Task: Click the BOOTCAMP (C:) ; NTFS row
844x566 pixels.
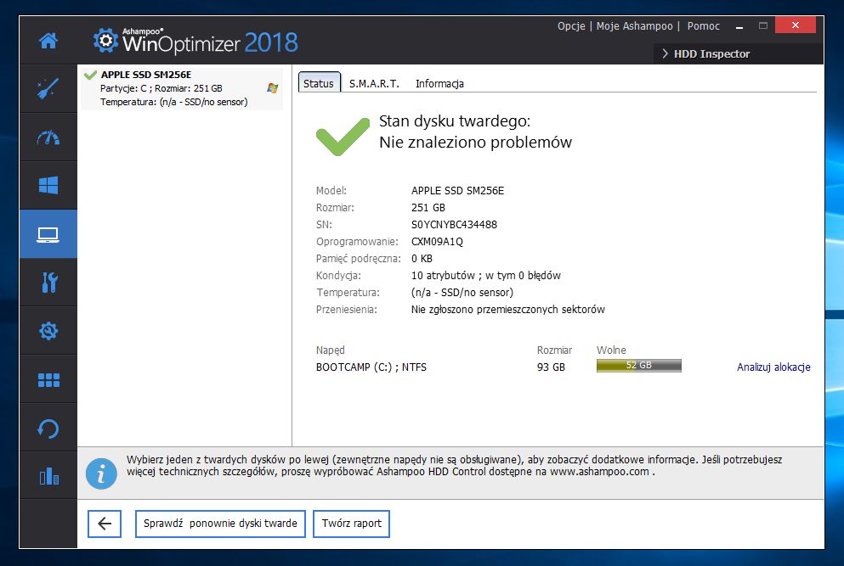Action: pos(371,367)
